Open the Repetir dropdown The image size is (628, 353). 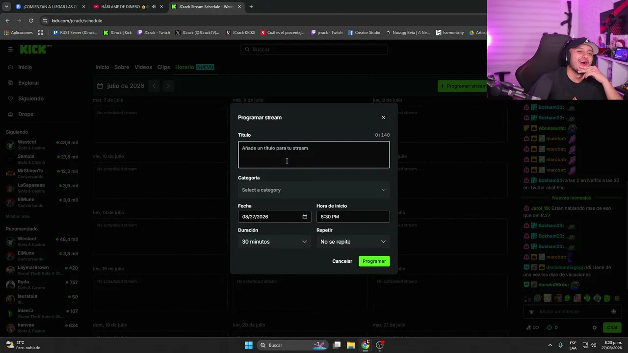coord(353,242)
